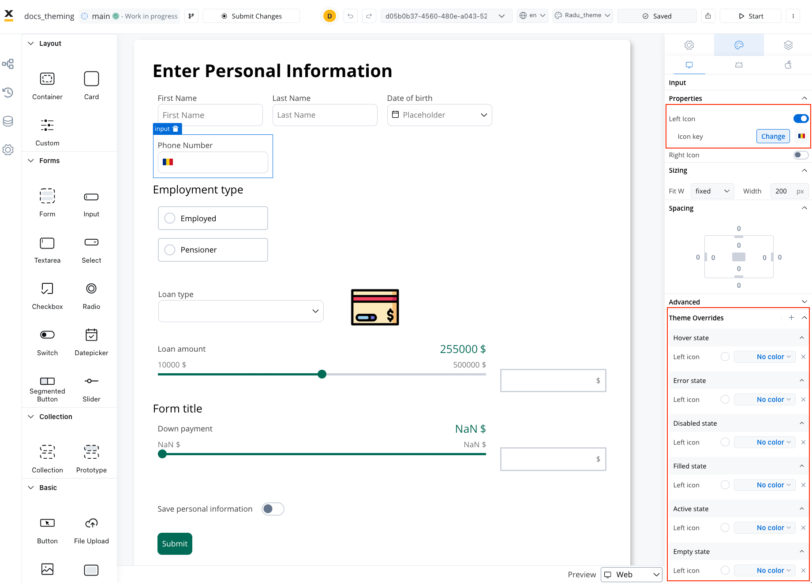Click the green Submit form button
This screenshot has height=583, width=812.
tap(175, 544)
